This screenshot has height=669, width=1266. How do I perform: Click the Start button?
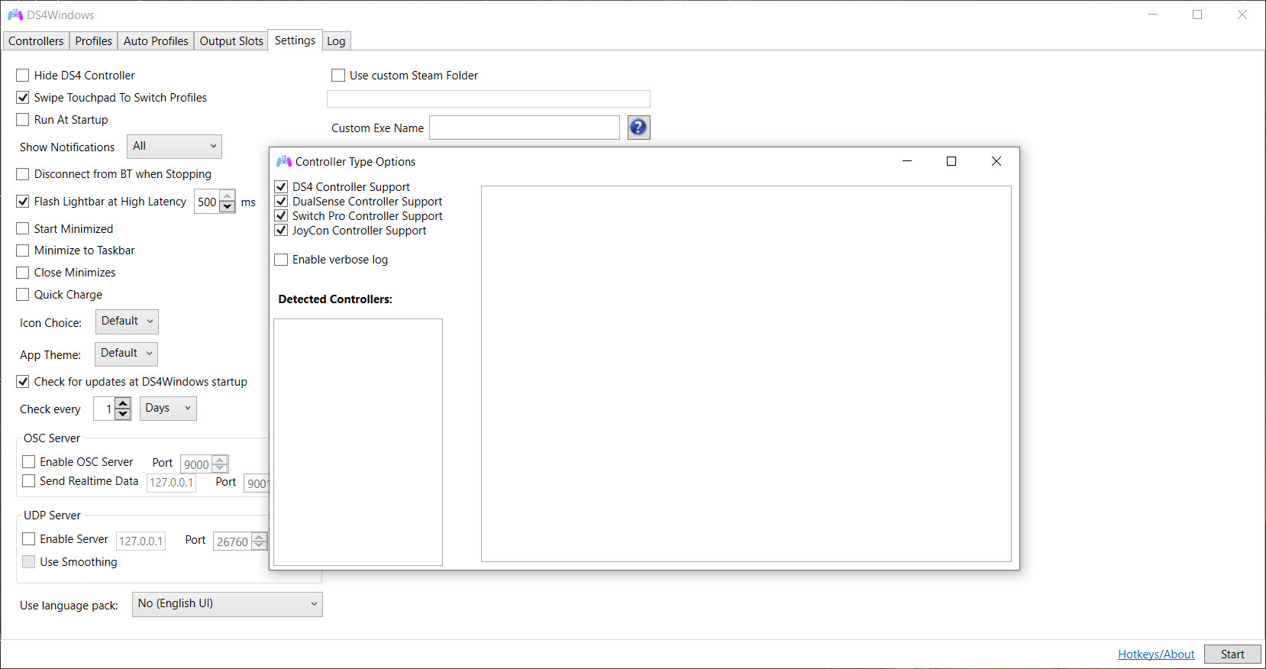[x=1232, y=654]
